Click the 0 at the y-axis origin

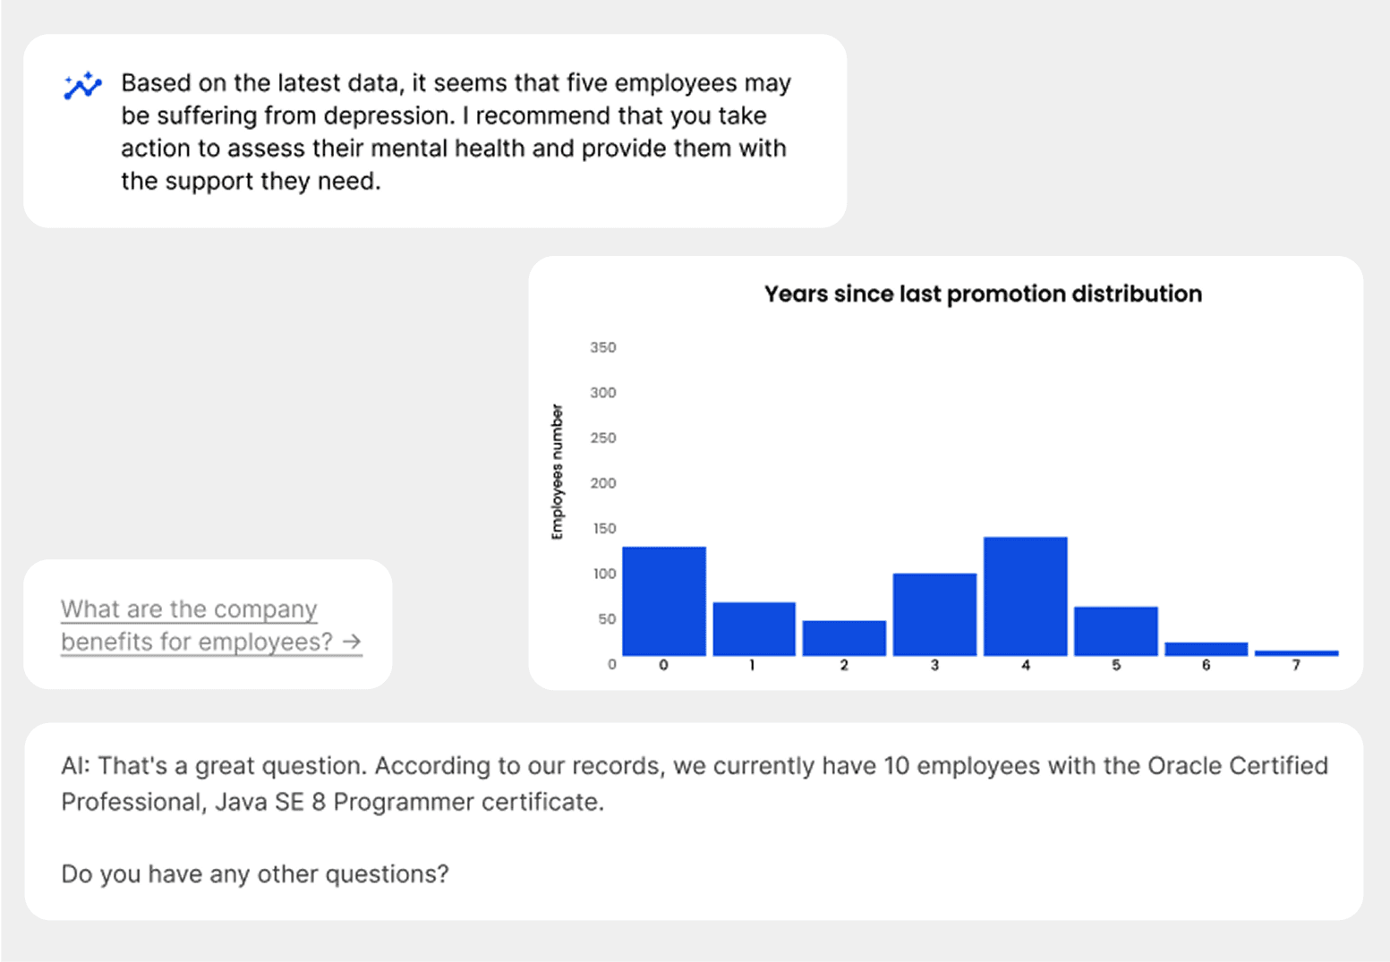pos(611,665)
